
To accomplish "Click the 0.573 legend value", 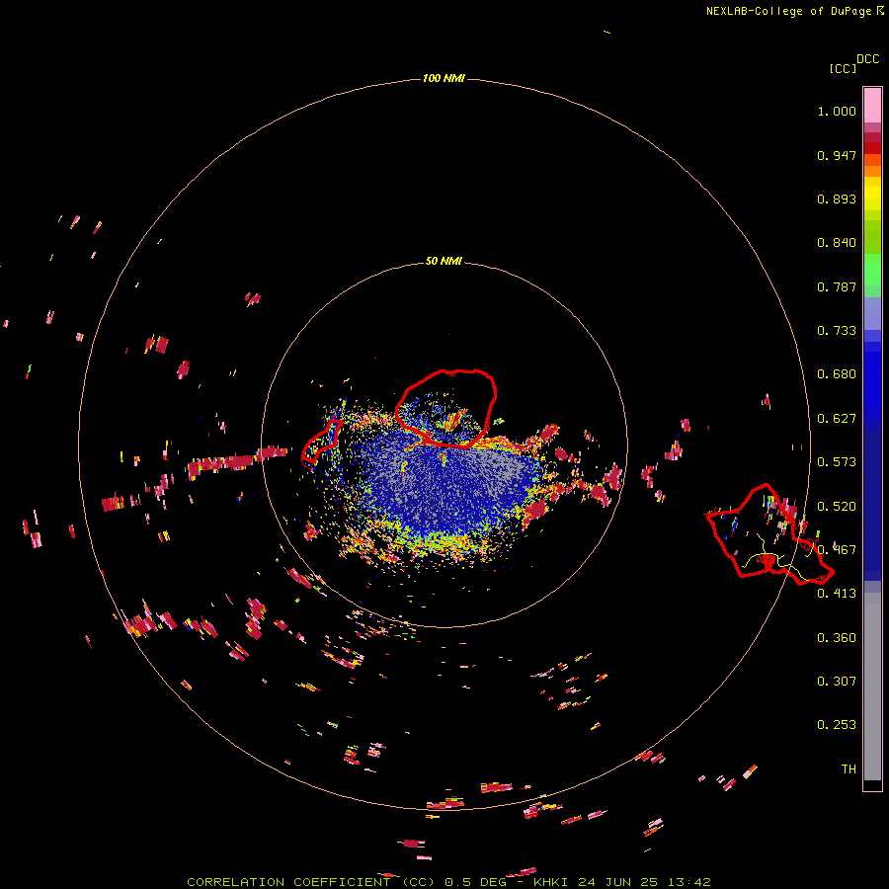I will pos(837,462).
